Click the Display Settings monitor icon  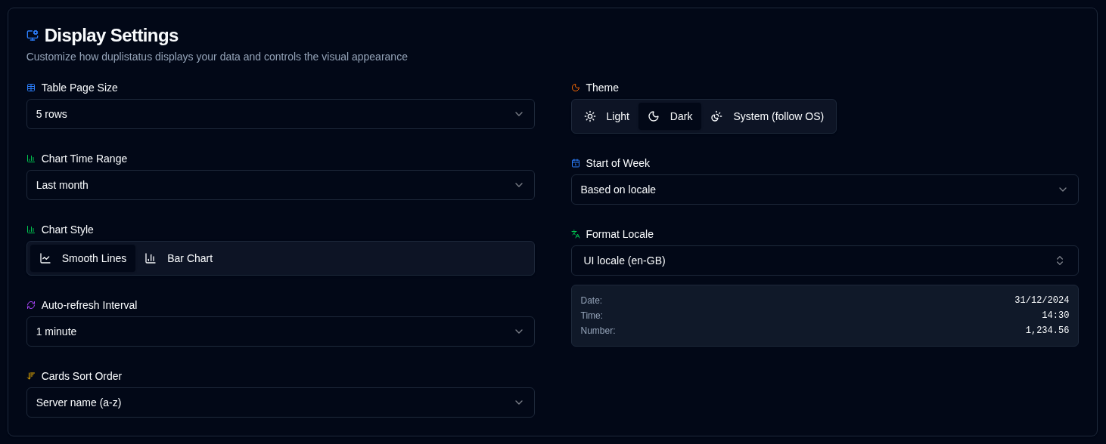coord(33,35)
